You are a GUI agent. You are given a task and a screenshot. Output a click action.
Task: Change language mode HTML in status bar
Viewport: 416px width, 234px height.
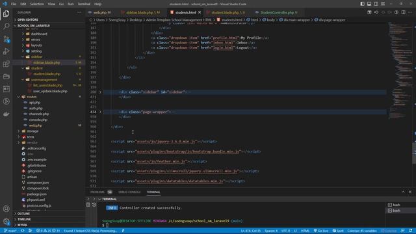[305, 231]
